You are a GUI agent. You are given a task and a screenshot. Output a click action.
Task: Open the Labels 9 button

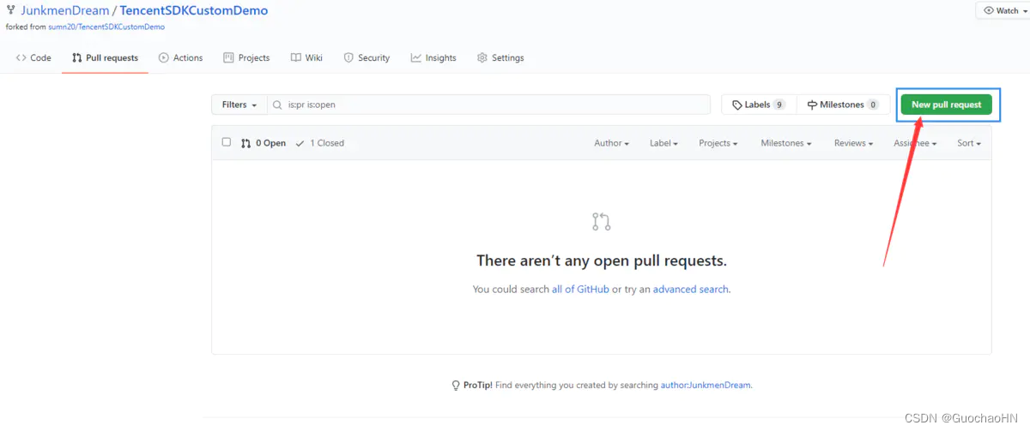759,105
